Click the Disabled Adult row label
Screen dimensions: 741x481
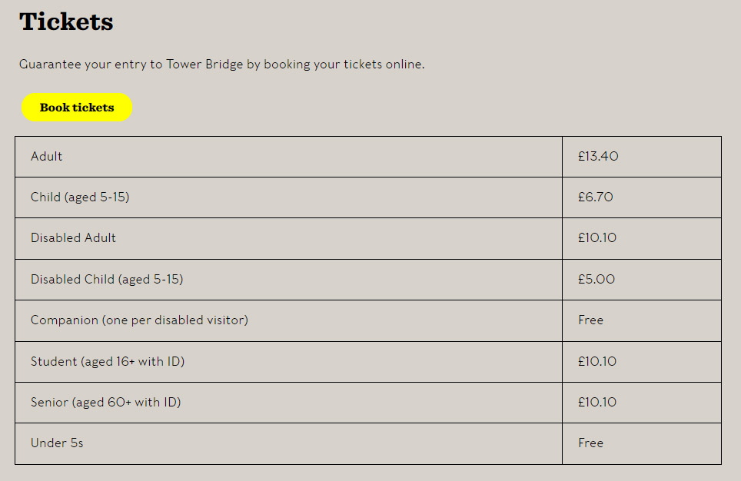point(73,237)
